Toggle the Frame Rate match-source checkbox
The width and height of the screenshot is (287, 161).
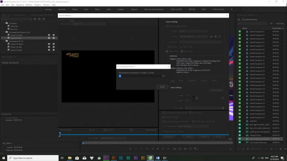click(223, 108)
